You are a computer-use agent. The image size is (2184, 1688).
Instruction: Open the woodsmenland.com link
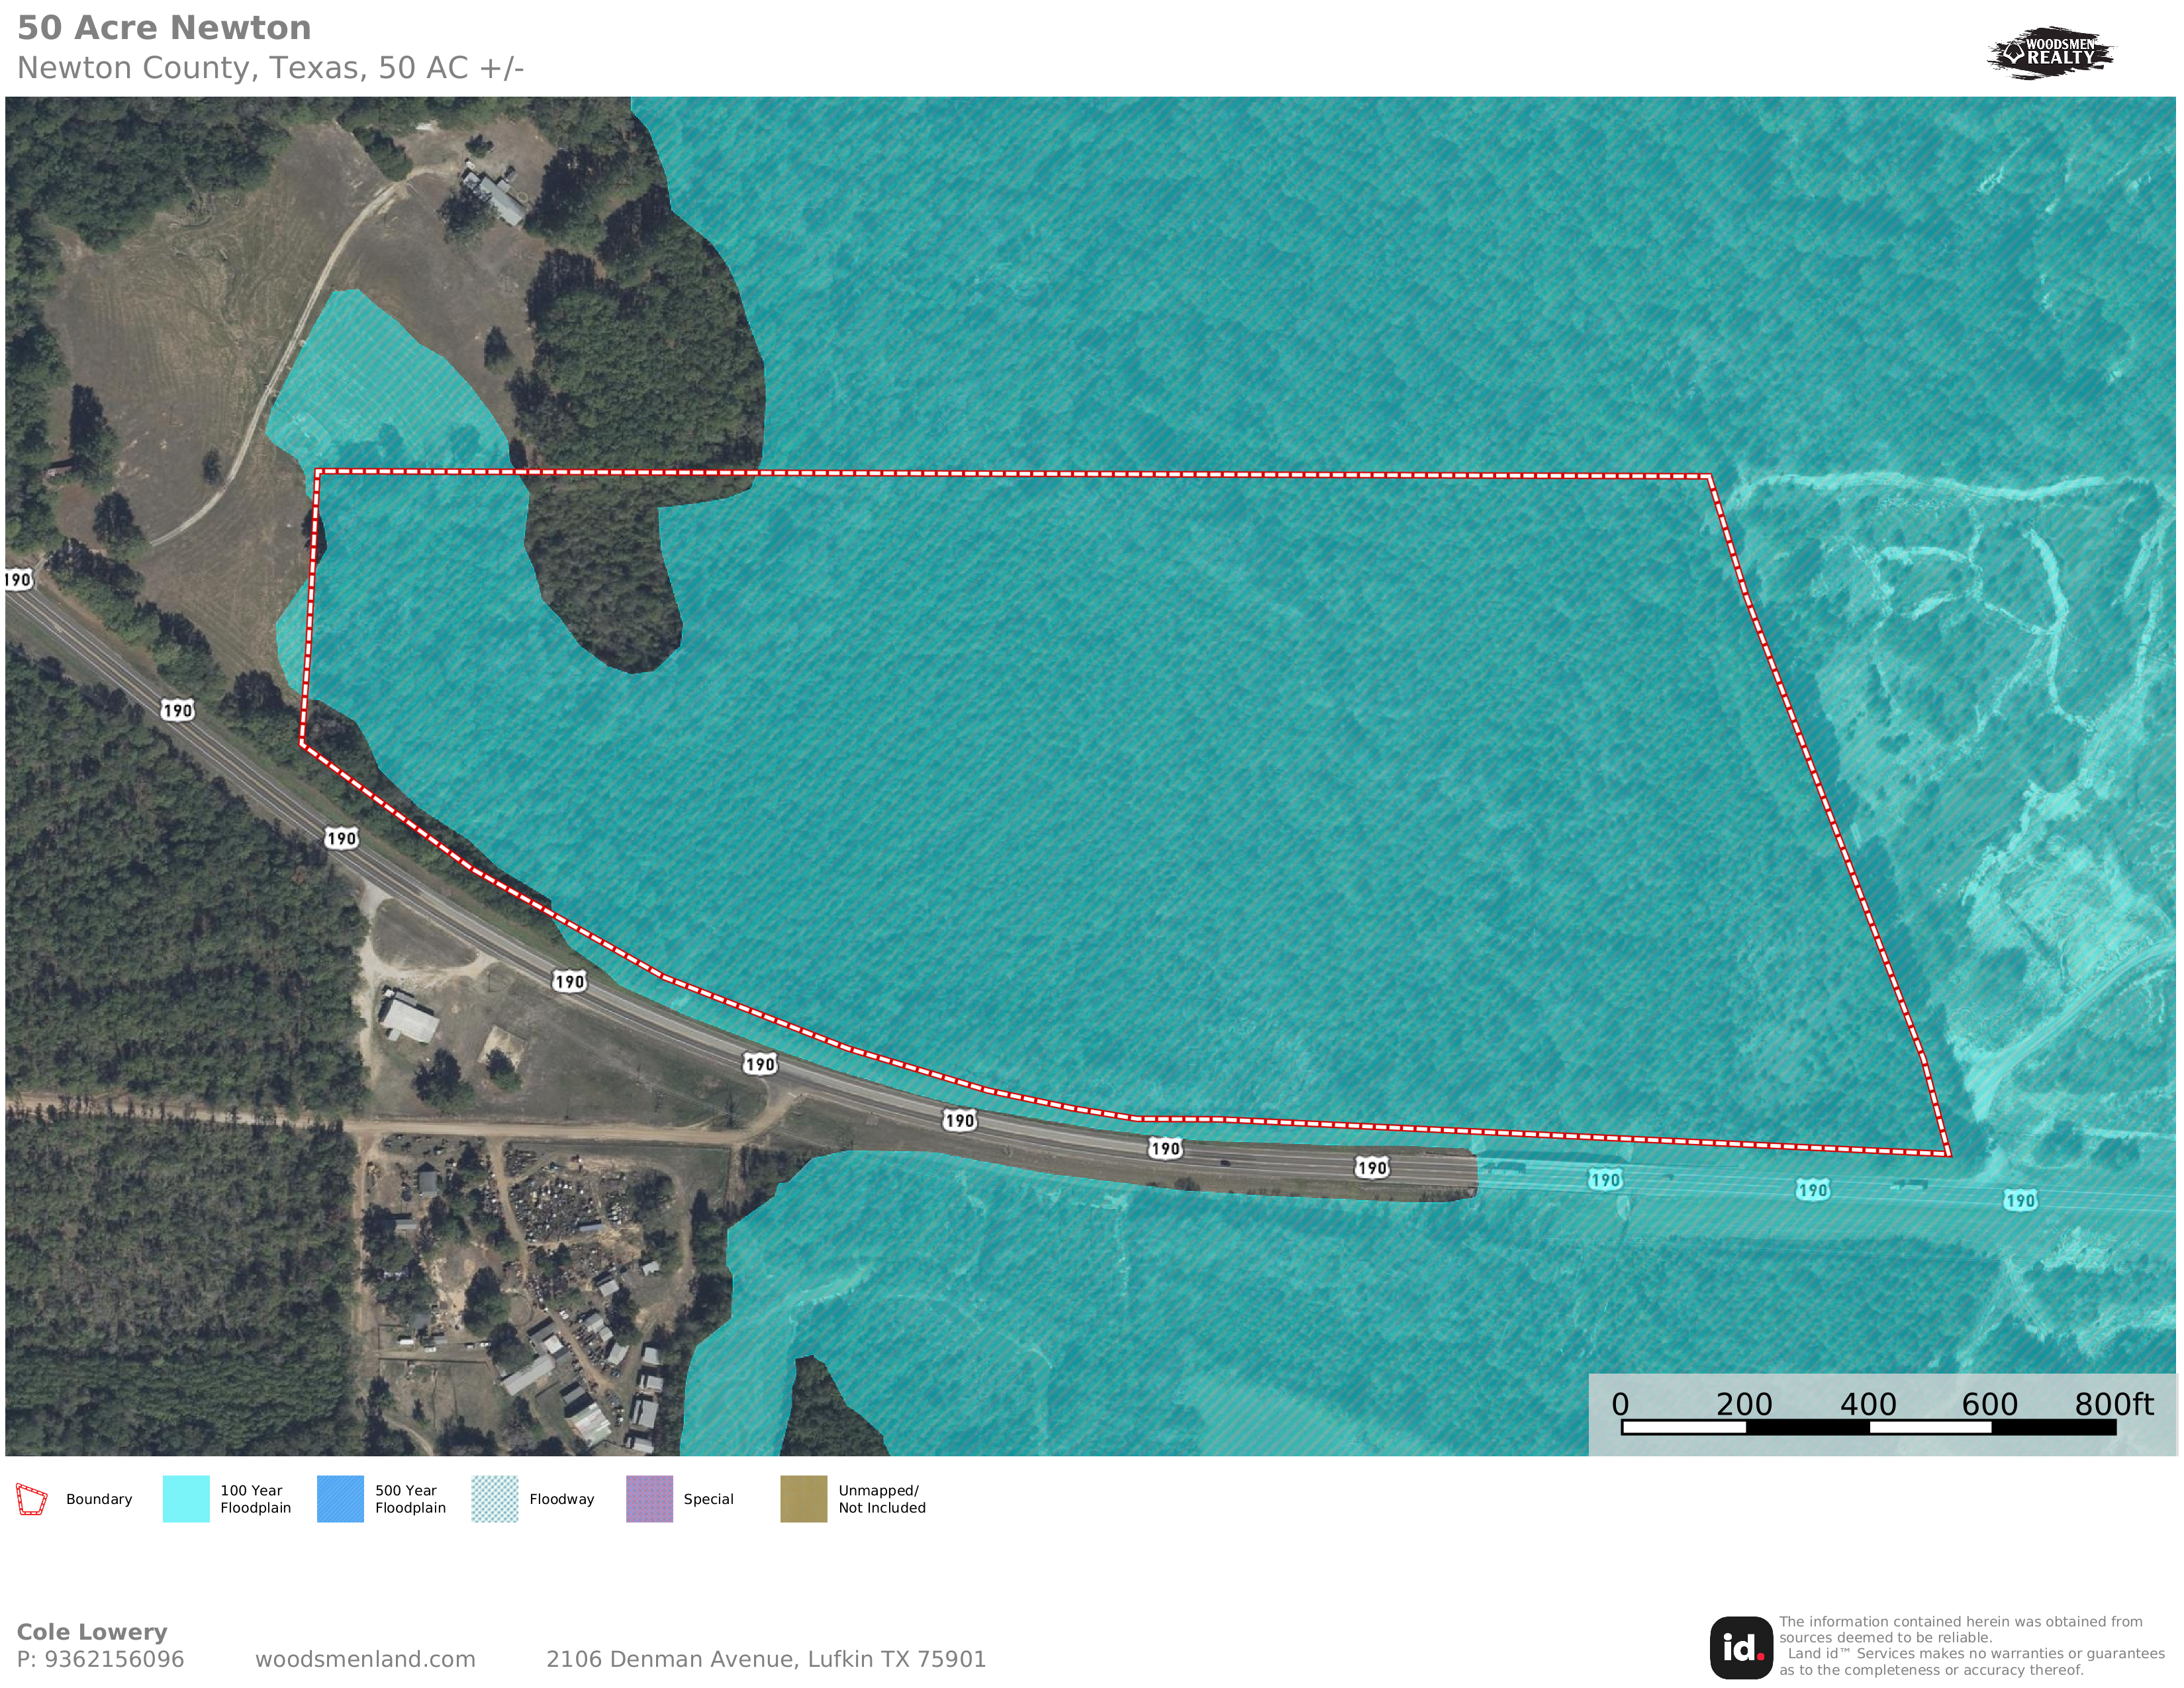[x=365, y=1659]
